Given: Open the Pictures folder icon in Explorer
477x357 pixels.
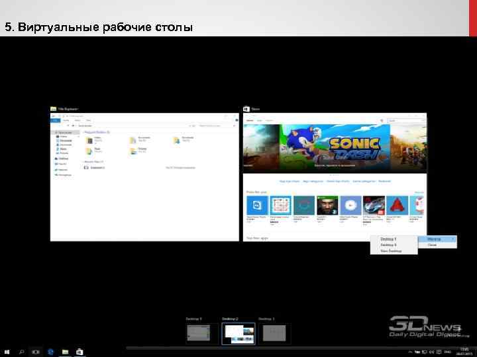Looking at the screenshot, I should (133, 151).
